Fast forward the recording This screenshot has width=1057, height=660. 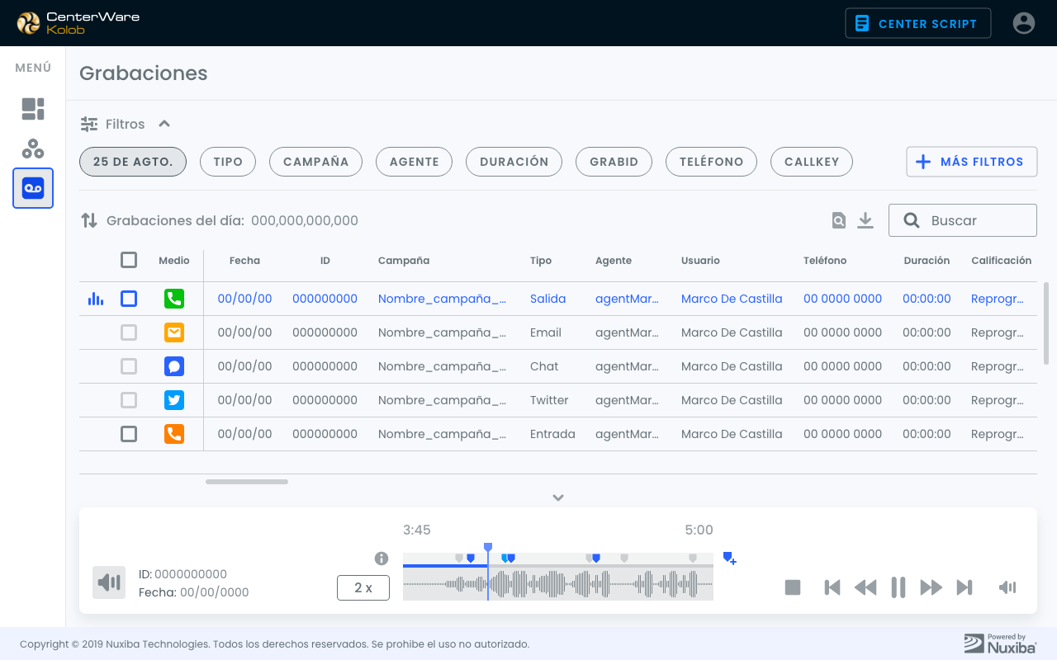click(931, 587)
